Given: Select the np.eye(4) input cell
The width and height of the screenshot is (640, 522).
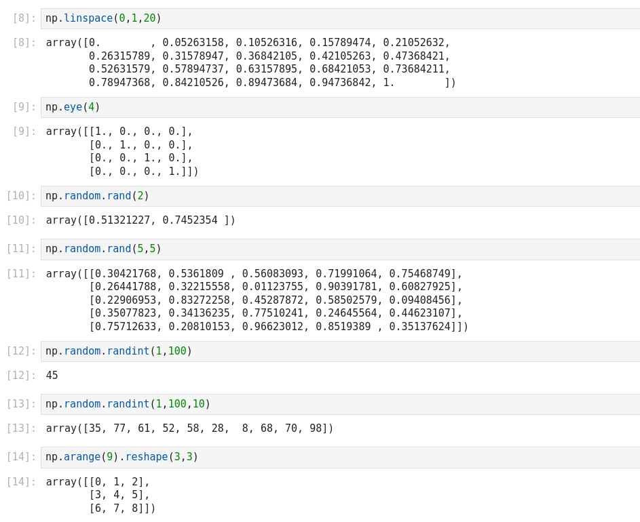Looking at the screenshot, I should click(x=339, y=107).
